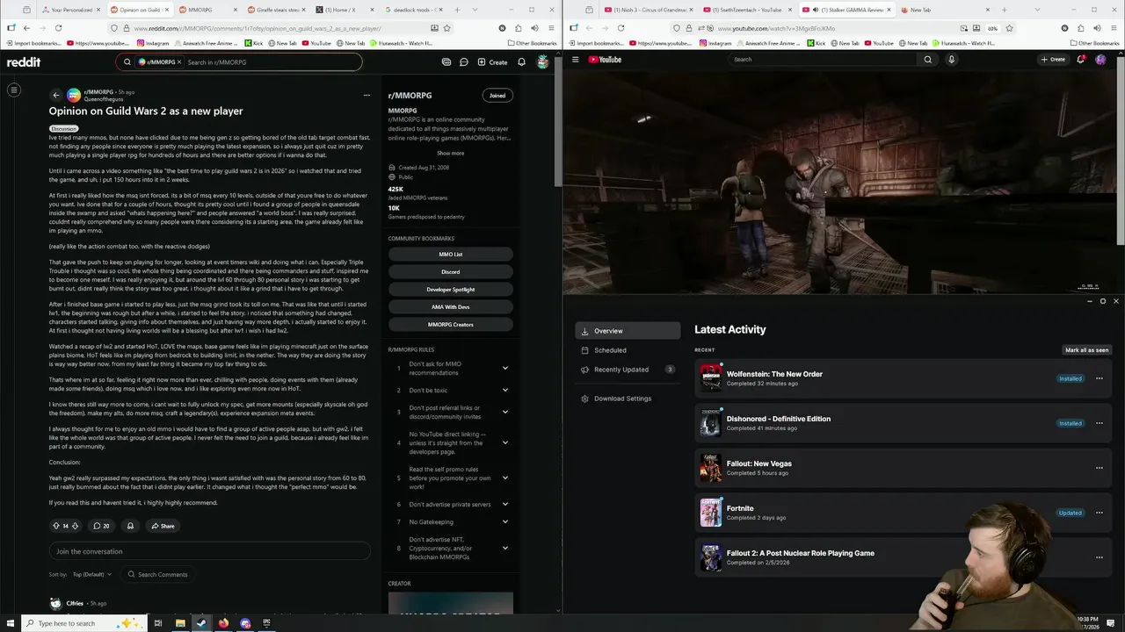The image size is (1125, 632).
Task: Expand rule 1 about MMO recommendations
Action: click(x=504, y=368)
